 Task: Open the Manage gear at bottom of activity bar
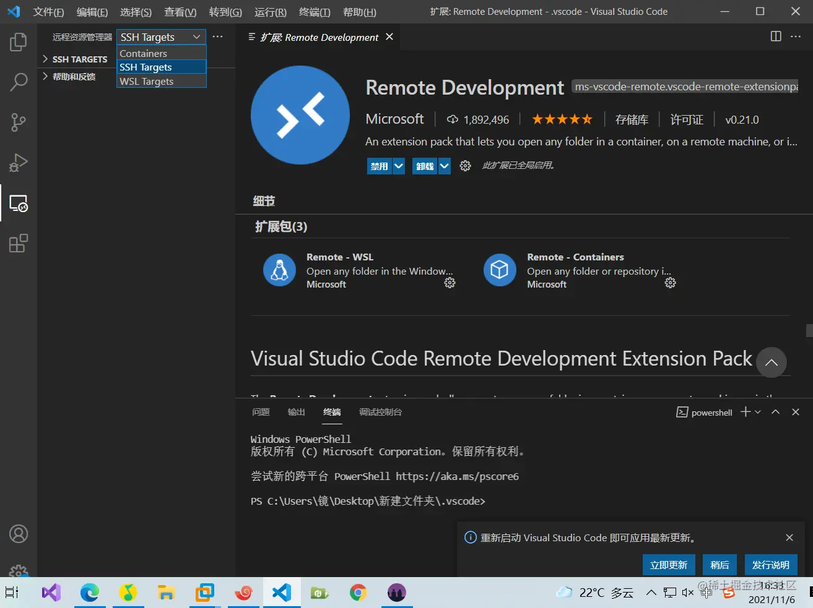tap(19, 570)
